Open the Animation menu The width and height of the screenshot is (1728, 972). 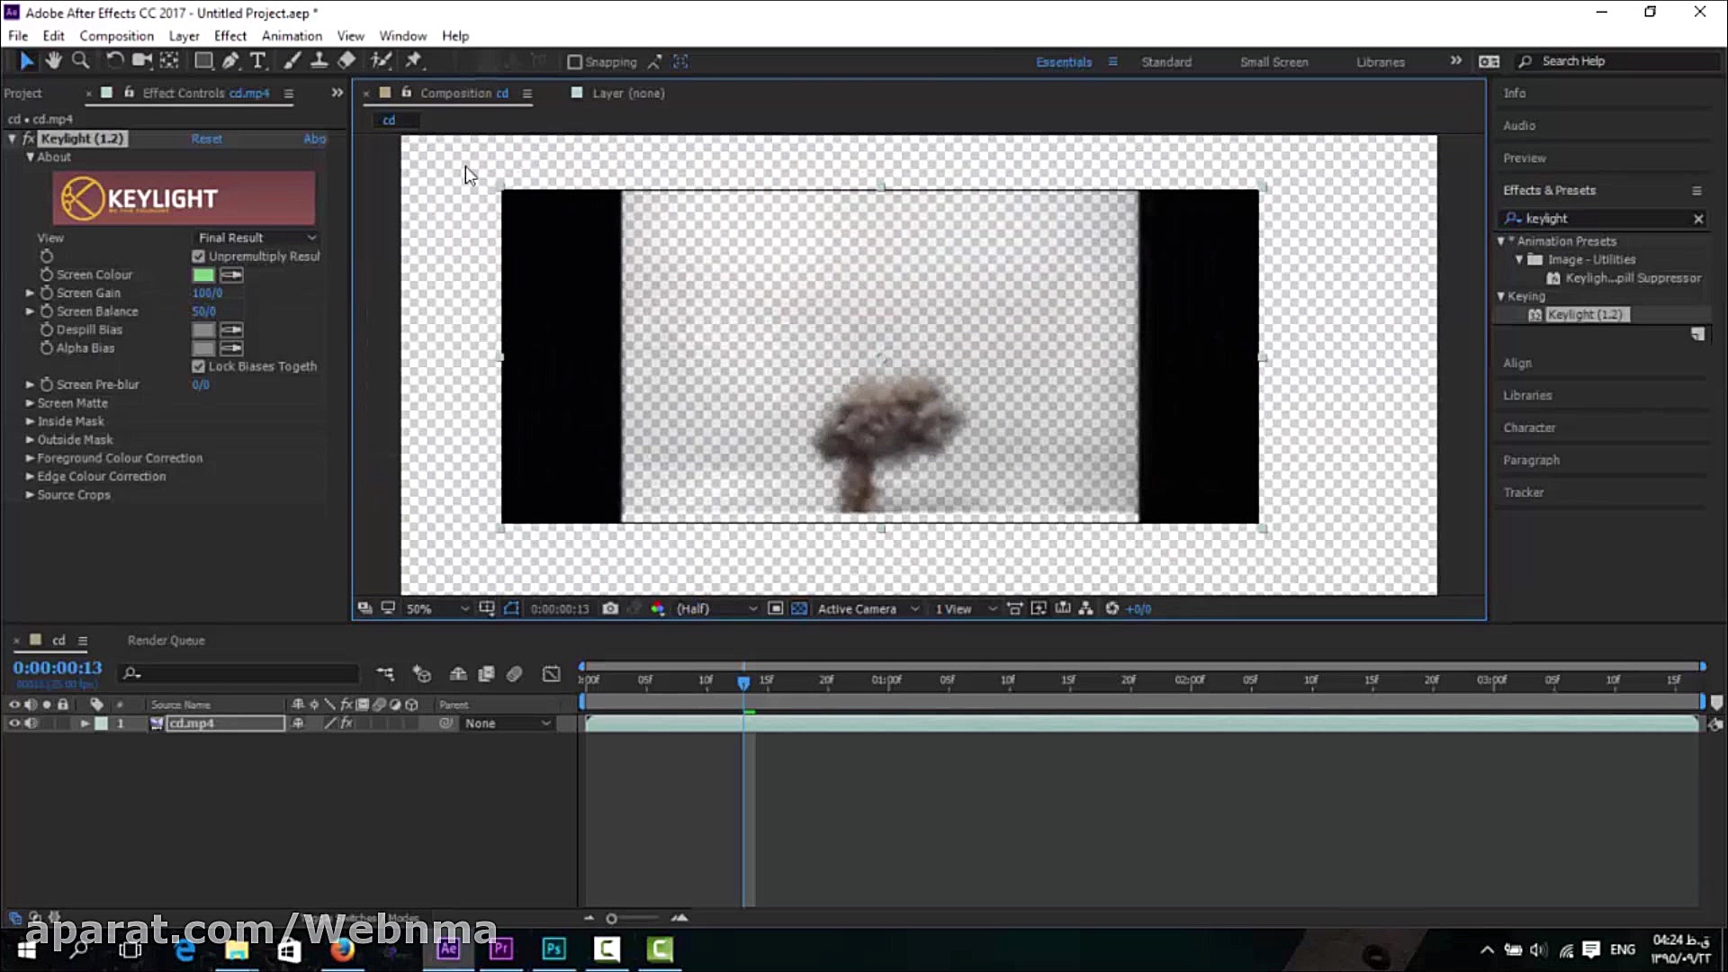292,36
